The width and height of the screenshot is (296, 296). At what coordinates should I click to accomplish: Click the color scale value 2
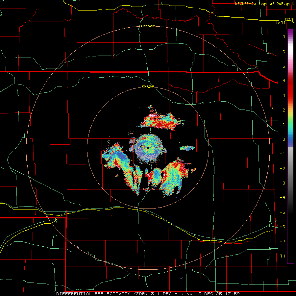pos(284,110)
